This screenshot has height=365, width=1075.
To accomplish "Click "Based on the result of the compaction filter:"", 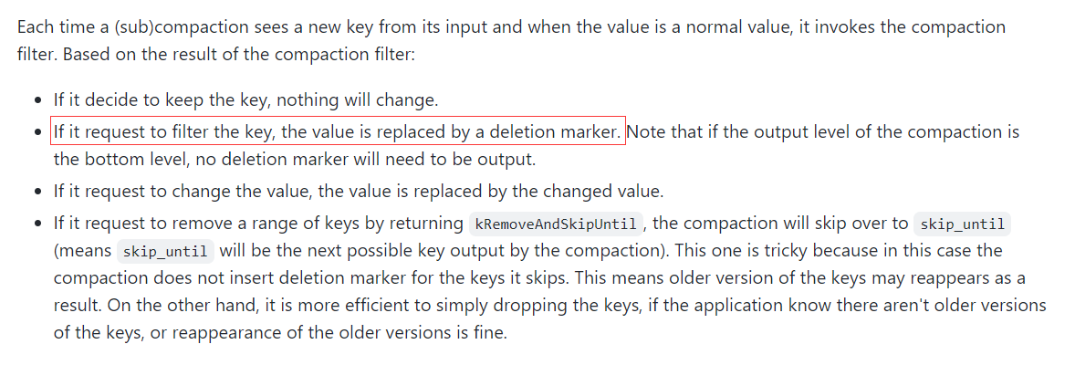I will [238, 54].
